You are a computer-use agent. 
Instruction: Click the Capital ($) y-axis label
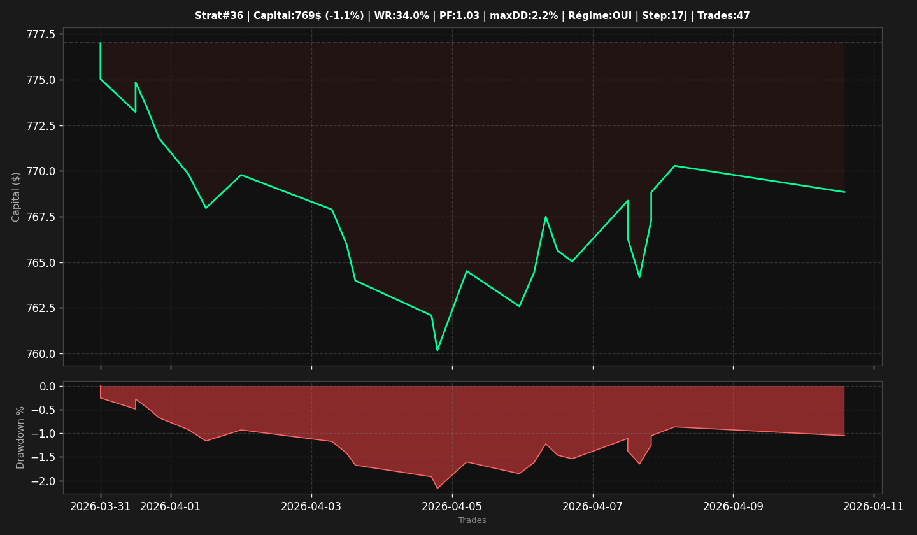[x=17, y=197]
